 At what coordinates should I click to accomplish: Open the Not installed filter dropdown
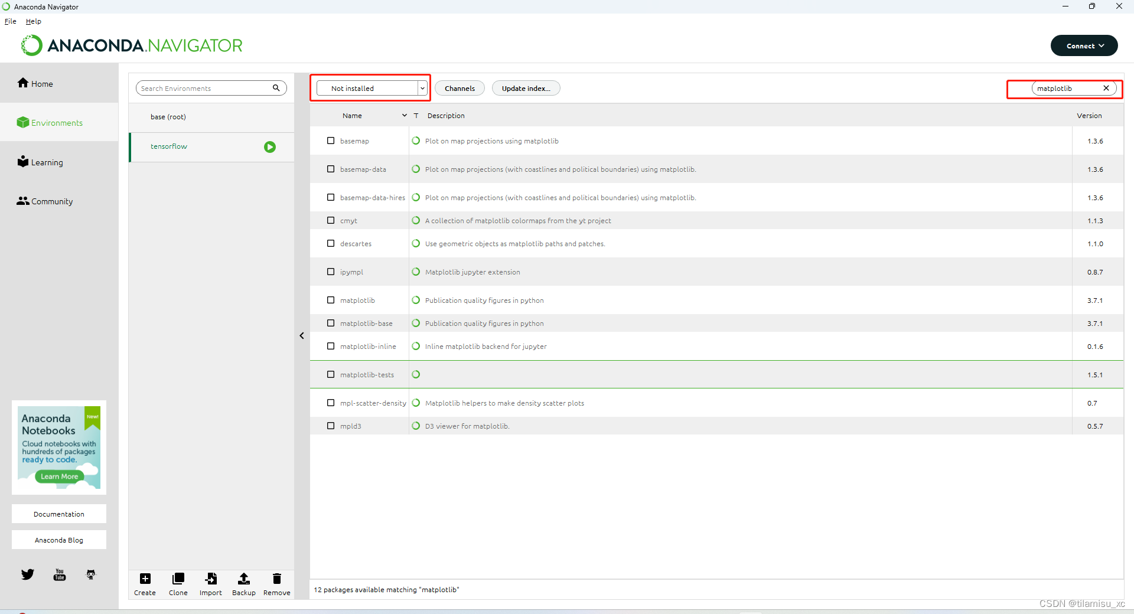click(372, 88)
